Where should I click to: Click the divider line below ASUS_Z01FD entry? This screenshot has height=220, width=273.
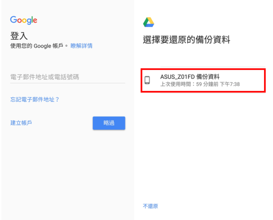(213, 93)
